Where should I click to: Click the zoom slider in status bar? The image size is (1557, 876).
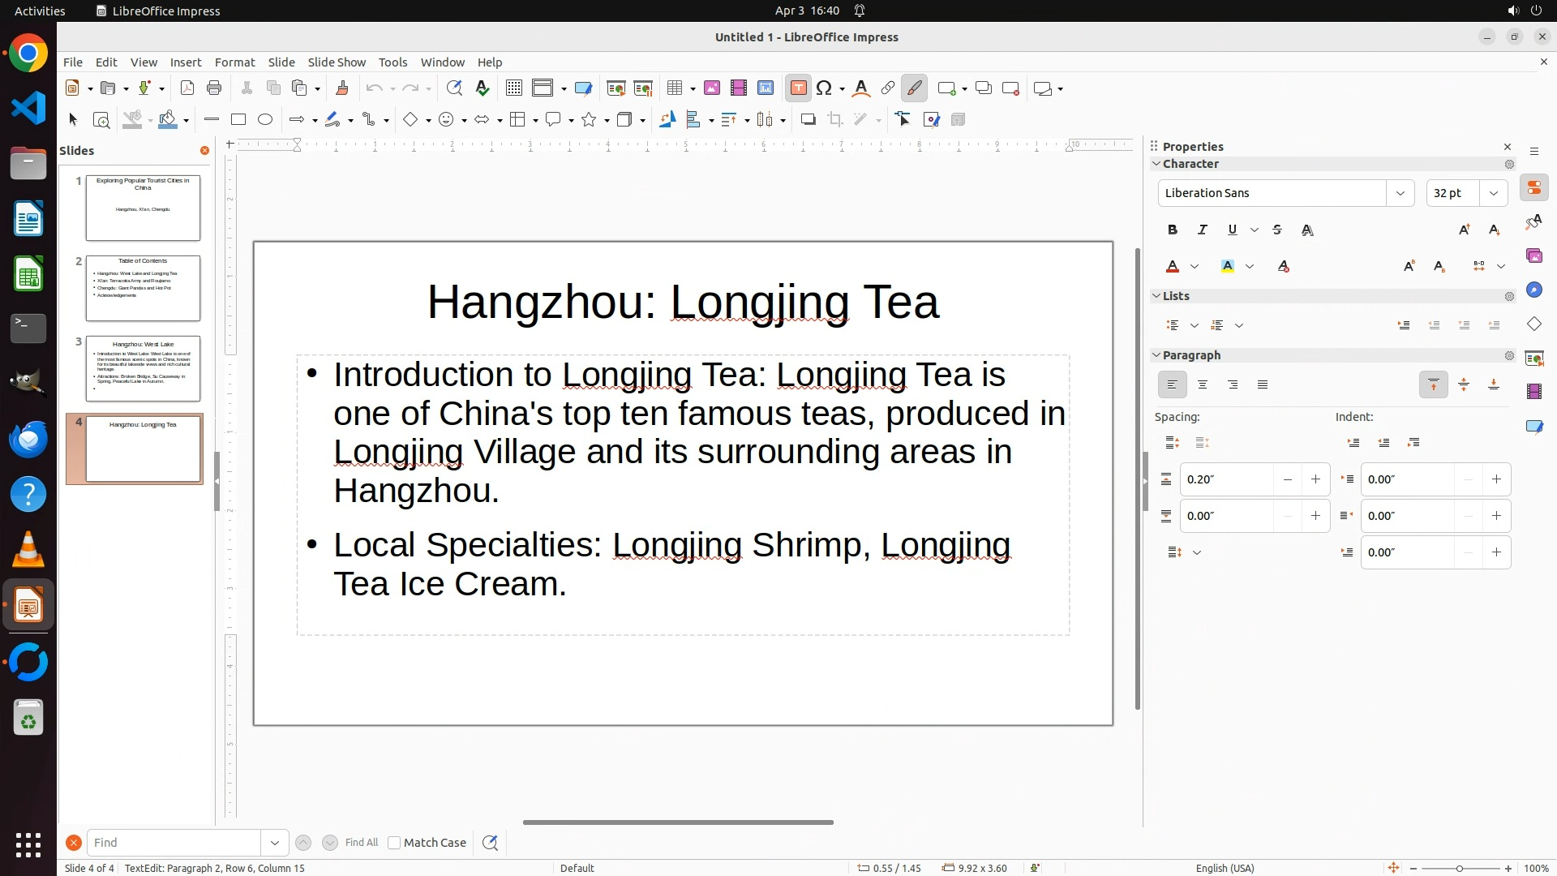[1460, 869]
